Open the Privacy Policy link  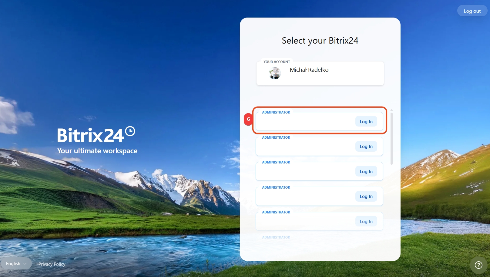(52, 264)
